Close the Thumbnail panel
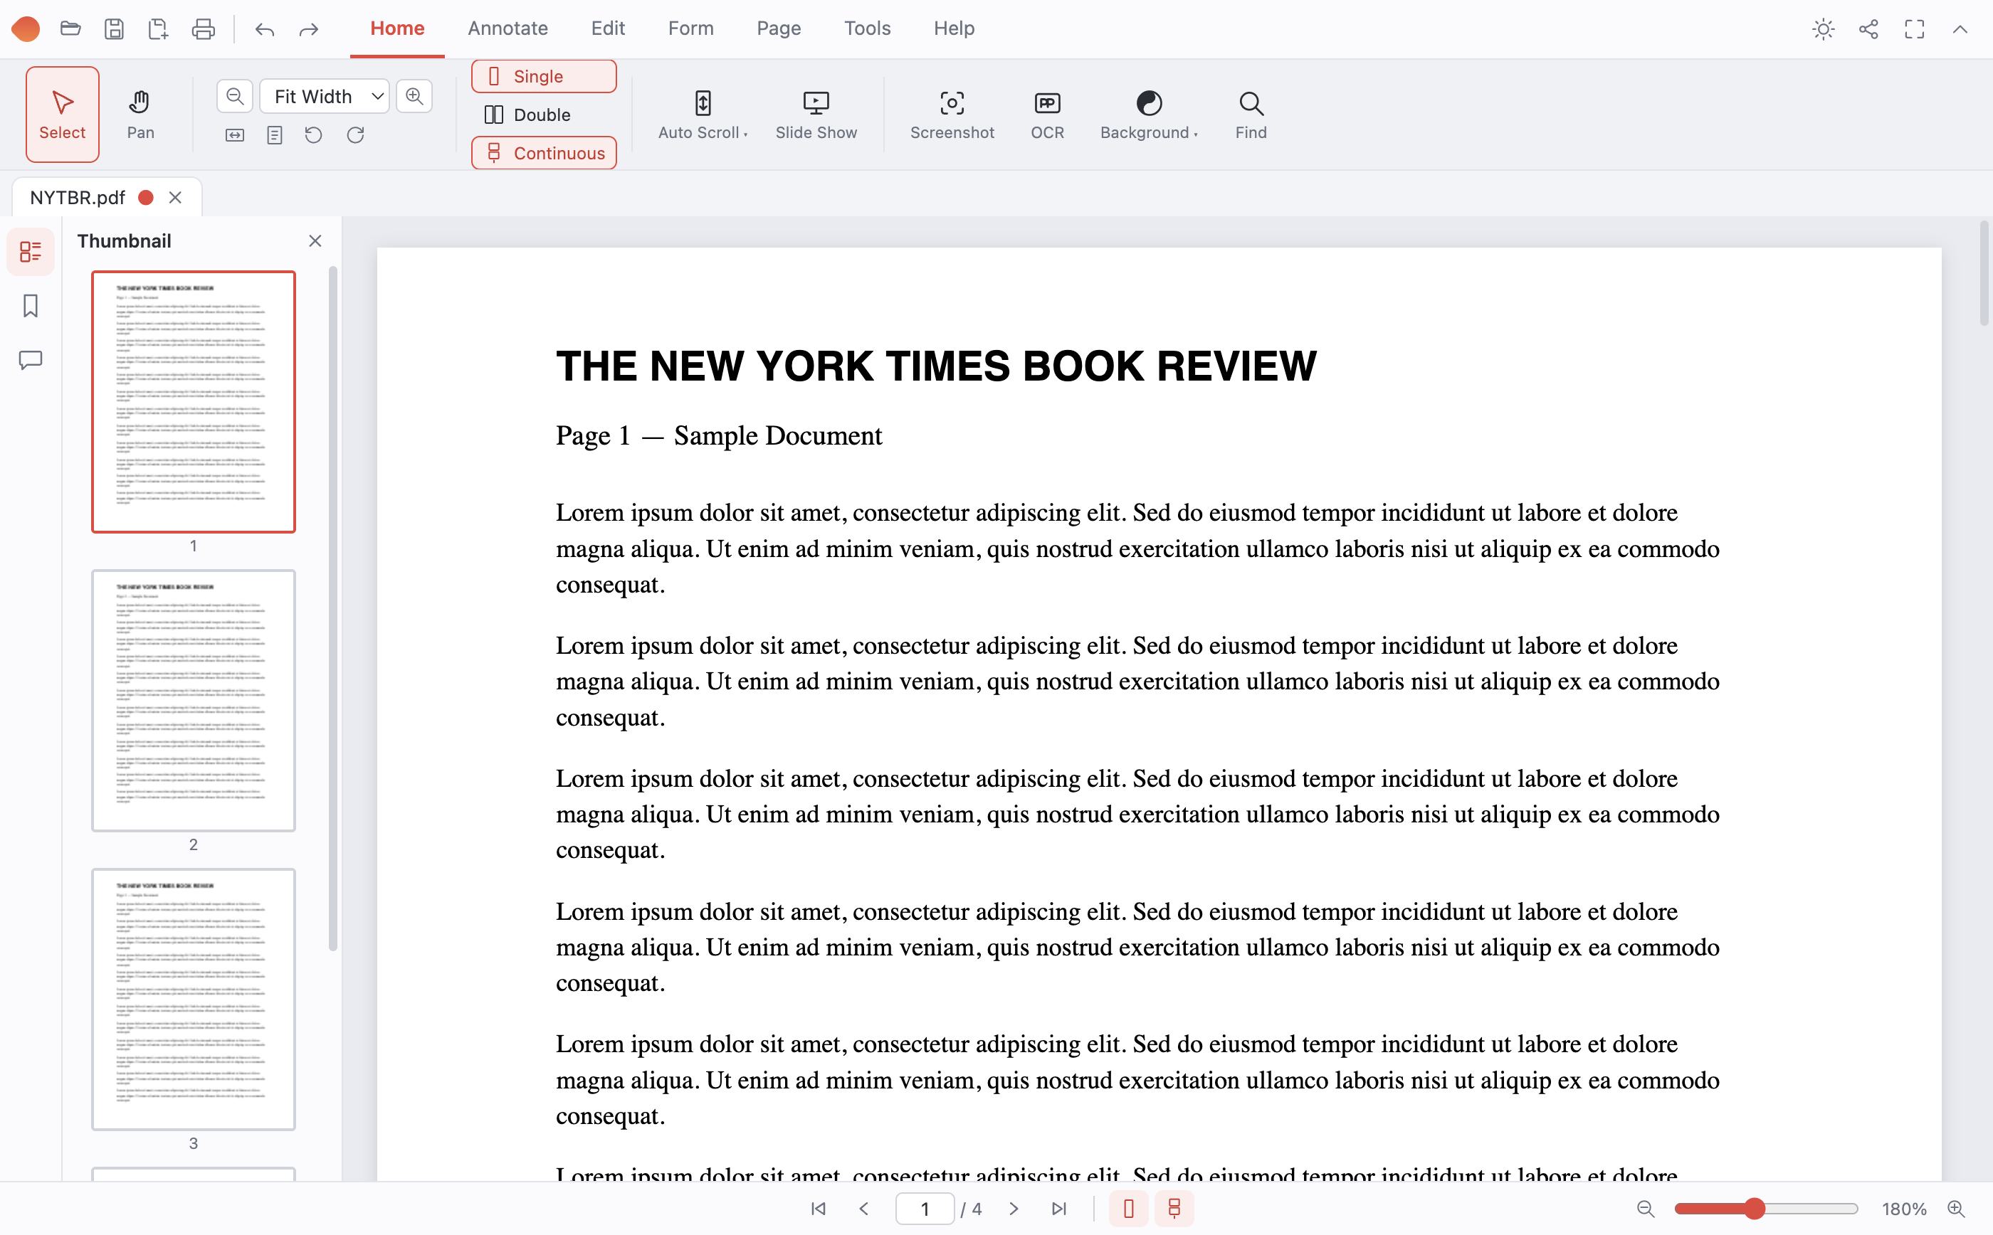 tap(315, 241)
